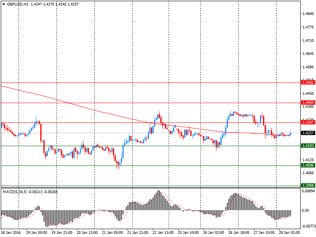Click the 28 Jan 02:00 time axis label
The height and width of the screenshot is (237, 316).
[x=289, y=233]
